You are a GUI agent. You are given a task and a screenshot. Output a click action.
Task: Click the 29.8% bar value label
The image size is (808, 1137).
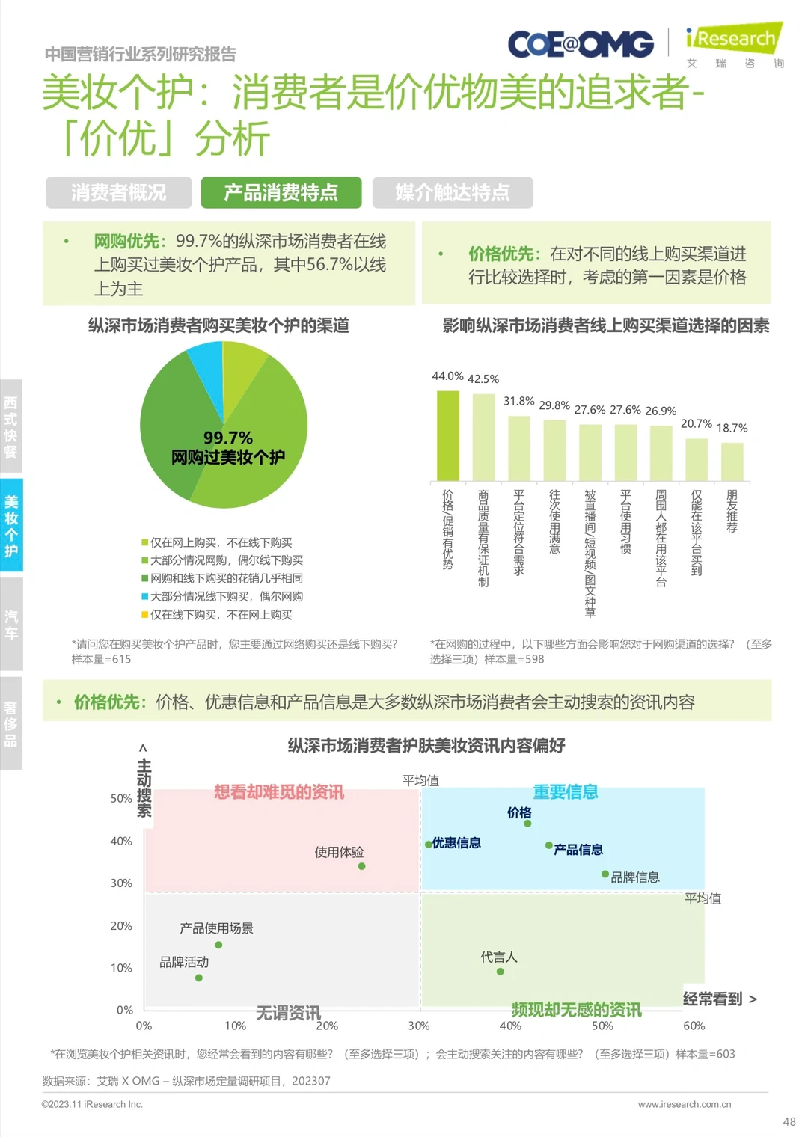click(x=554, y=405)
